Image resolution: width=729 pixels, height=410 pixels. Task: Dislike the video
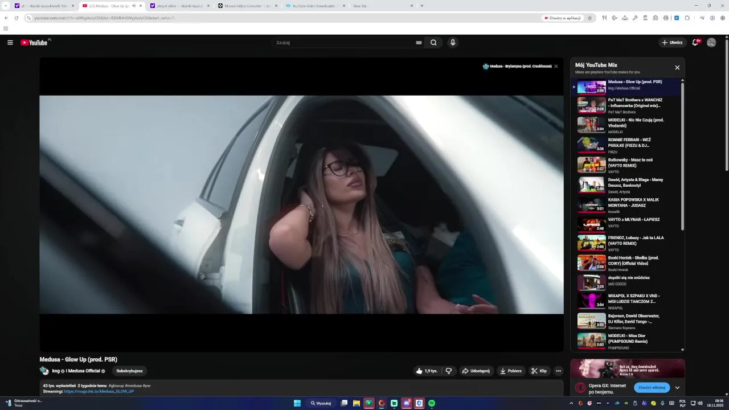[449, 371]
